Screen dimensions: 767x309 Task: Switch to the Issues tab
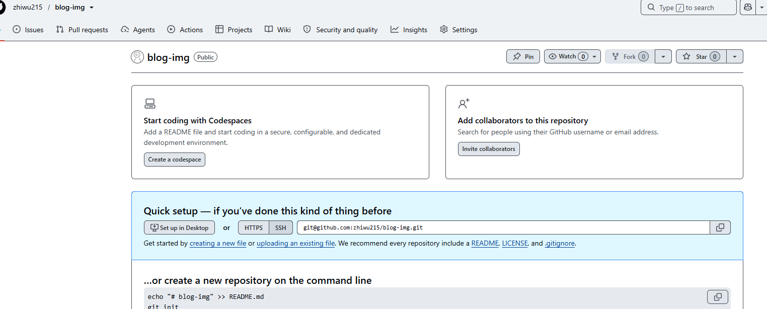28,30
